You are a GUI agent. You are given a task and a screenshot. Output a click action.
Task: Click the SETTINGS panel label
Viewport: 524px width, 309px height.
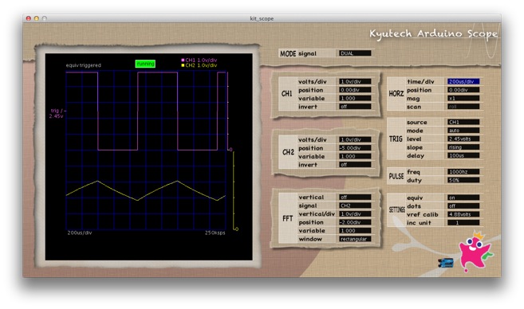pyautogui.click(x=396, y=210)
